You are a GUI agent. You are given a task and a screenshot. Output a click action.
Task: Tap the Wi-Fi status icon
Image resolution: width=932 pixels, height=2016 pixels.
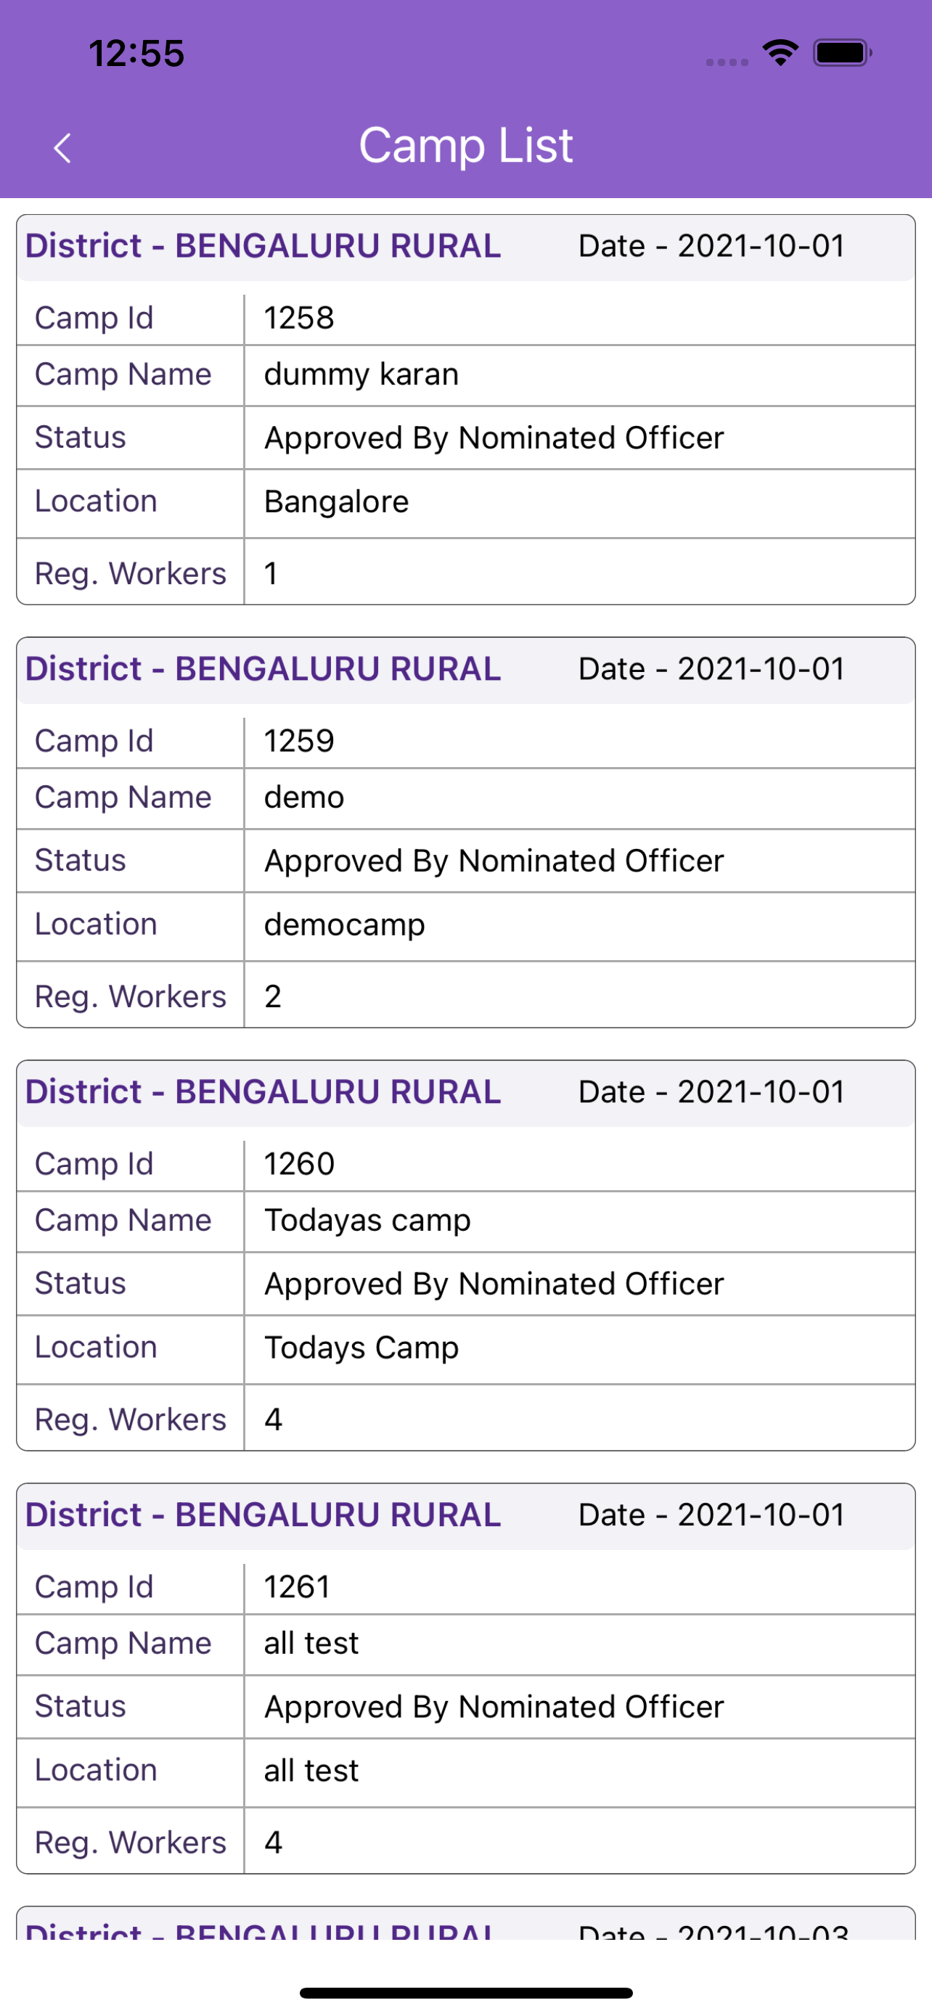pyautogui.click(x=780, y=53)
